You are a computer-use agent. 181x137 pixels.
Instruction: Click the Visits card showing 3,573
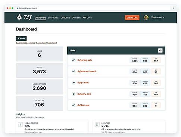tap(40, 70)
